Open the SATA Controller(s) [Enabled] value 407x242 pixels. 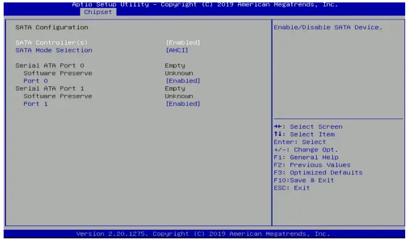click(x=183, y=43)
